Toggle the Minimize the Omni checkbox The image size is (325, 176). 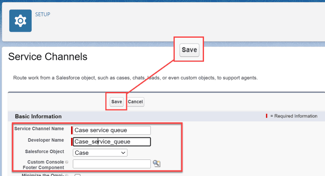77,175
